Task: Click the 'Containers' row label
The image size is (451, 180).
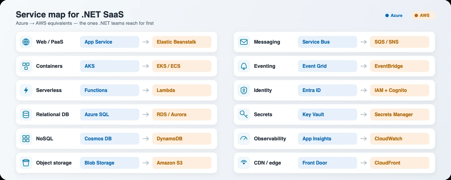Action: [49, 66]
